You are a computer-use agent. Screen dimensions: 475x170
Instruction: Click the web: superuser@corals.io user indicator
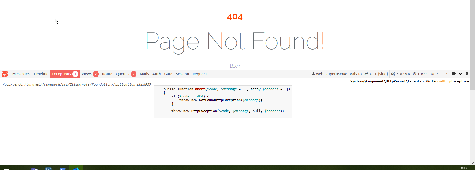(x=337, y=74)
